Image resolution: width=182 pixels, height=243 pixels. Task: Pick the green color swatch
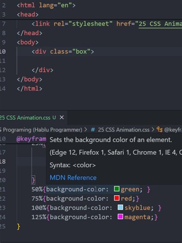pos(117,189)
